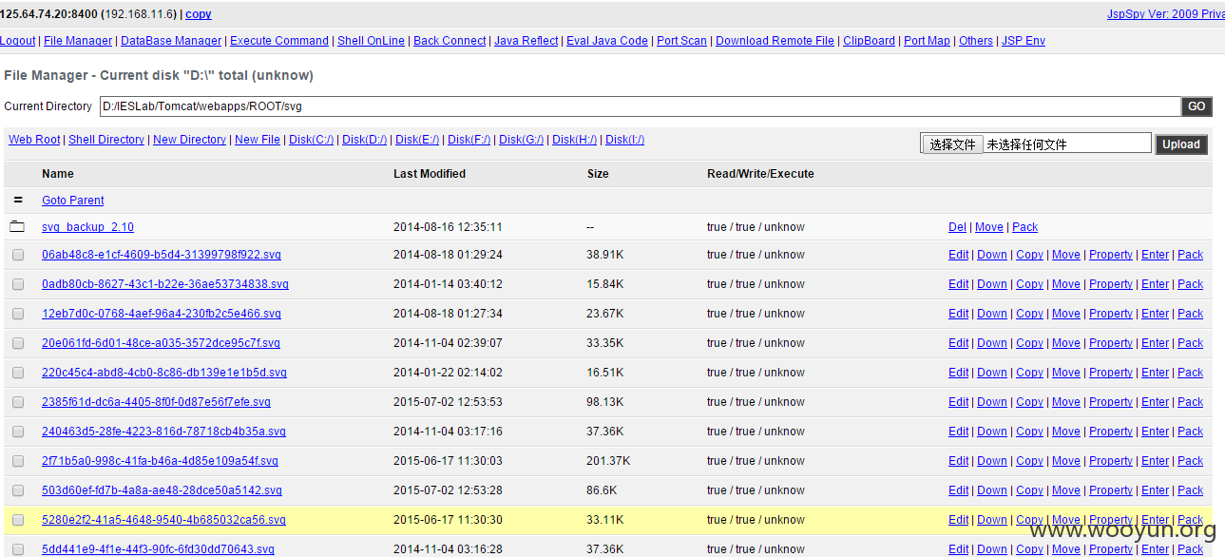Mark checkbox for 240463d5-28fe-4223 svg file

click(x=18, y=432)
